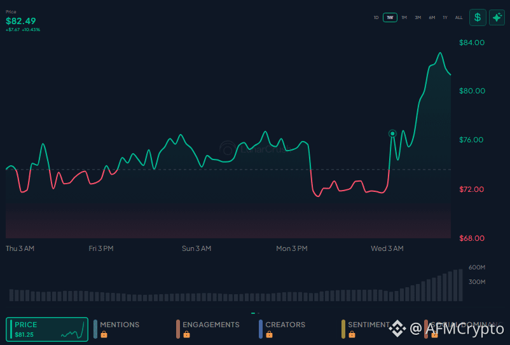
Task: Click the Wed 3 AM time label
Action: click(387, 248)
